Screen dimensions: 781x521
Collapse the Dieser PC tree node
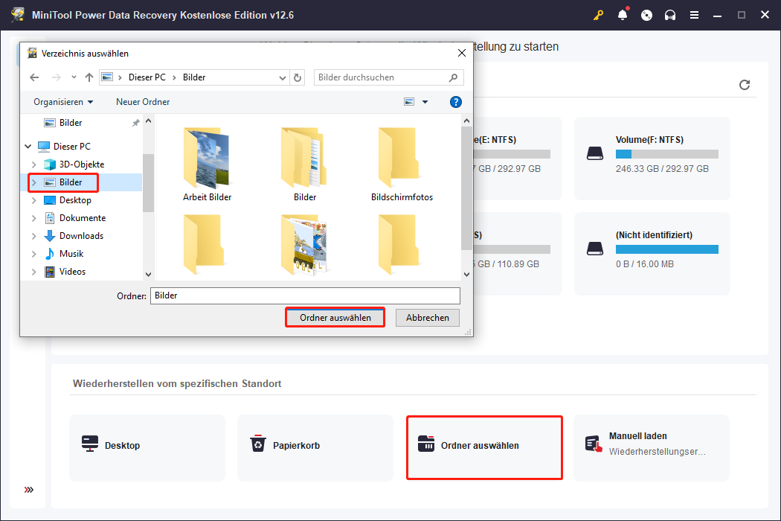click(28, 147)
